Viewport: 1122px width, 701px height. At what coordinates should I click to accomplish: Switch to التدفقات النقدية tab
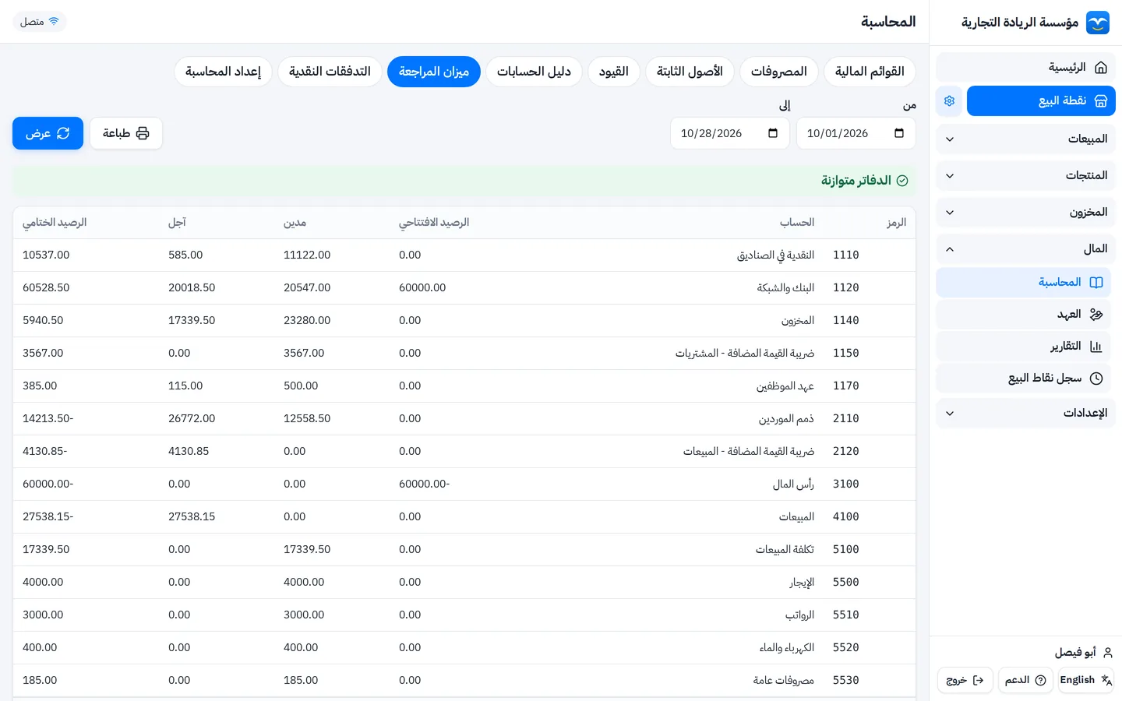click(330, 72)
